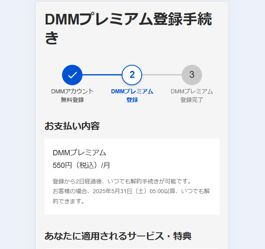Image resolution: width=265 pixels, height=249 pixels.
Task: Click the 550円（税込）/月 price text
Action: pyautogui.click(x=81, y=165)
